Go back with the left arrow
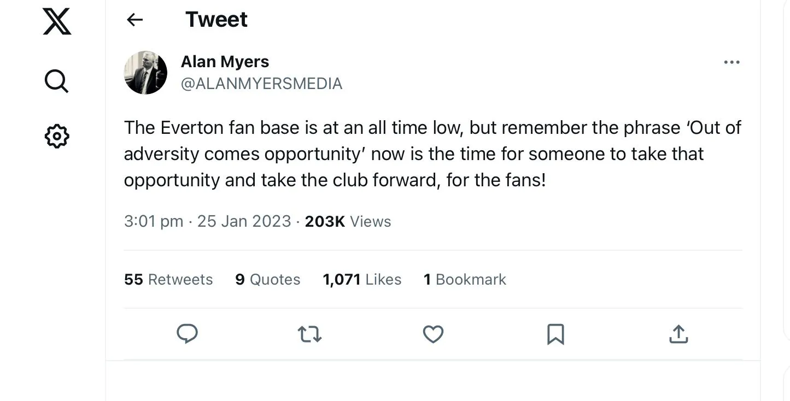 134,20
